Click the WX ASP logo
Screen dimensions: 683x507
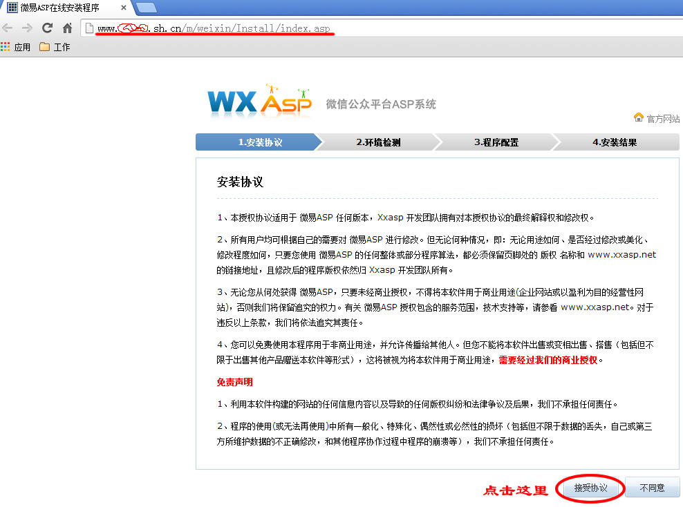coord(260,101)
